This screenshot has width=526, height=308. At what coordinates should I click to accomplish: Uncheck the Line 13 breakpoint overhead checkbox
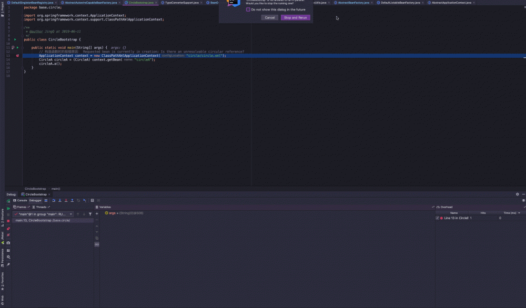(x=437, y=218)
